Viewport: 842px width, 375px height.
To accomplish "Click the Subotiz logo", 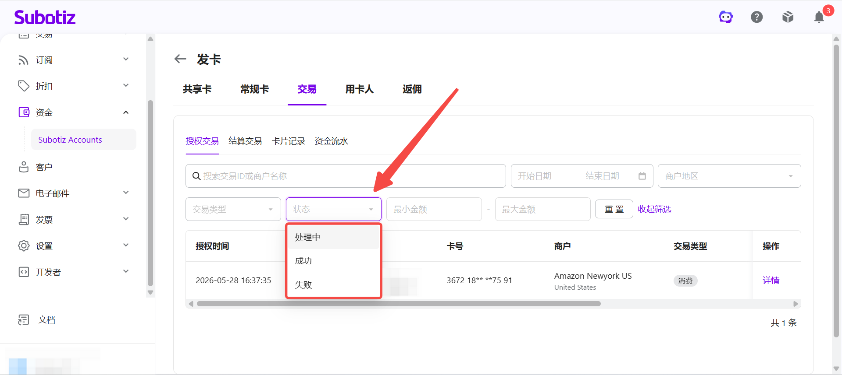I will pos(45,17).
